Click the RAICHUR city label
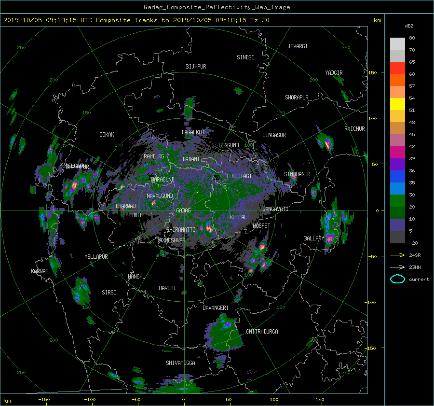 (354, 128)
